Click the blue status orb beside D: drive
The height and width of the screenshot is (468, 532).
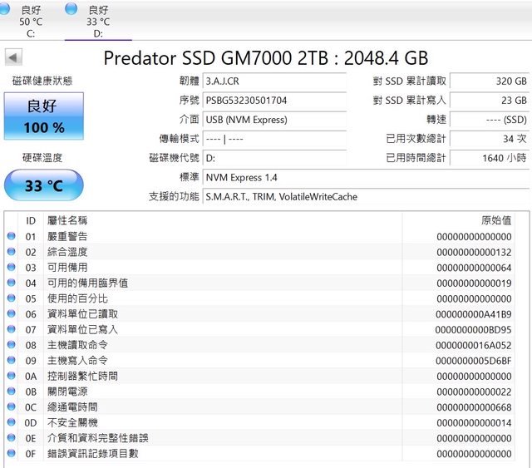pos(71,8)
